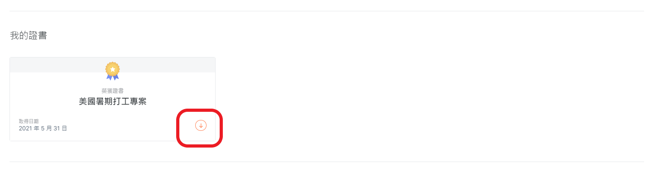Open the certificate titled 美國暑期打工專案
The image size is (654, 172).
(x=112, y=102)
